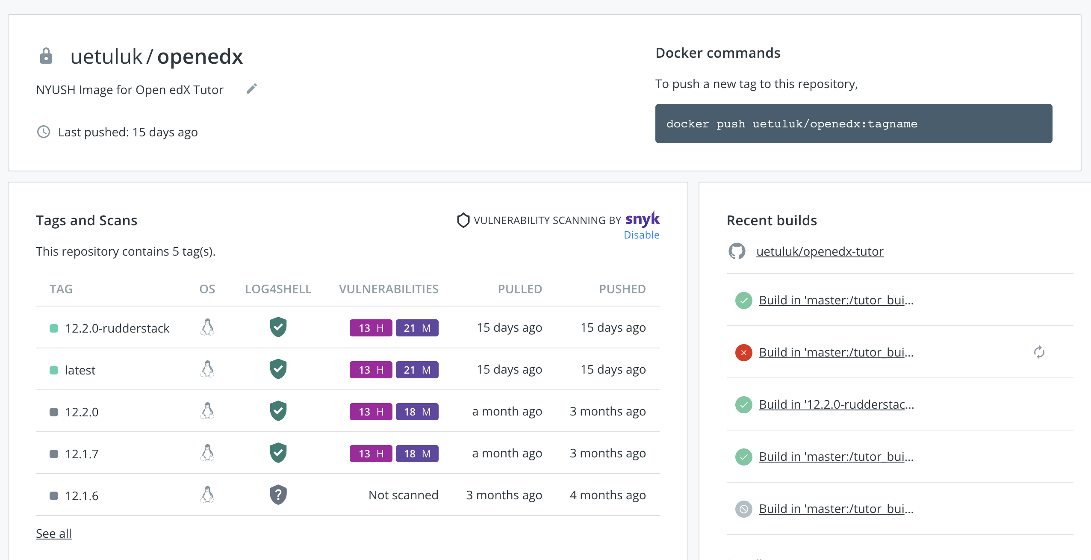Open the uetuluk/openedx-tutor GitHub link
The width and height of the screenshot is (1091, 560).
[x=820, y=251]
